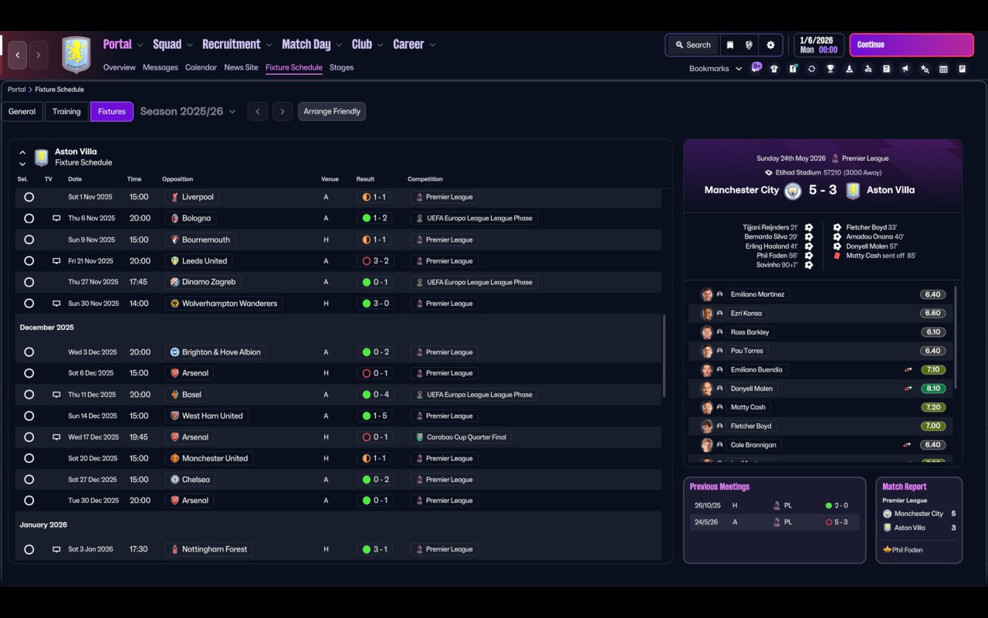Select the Bournemouth fixture radio button
Screen dimensions: 988x618
pos(29,239)
